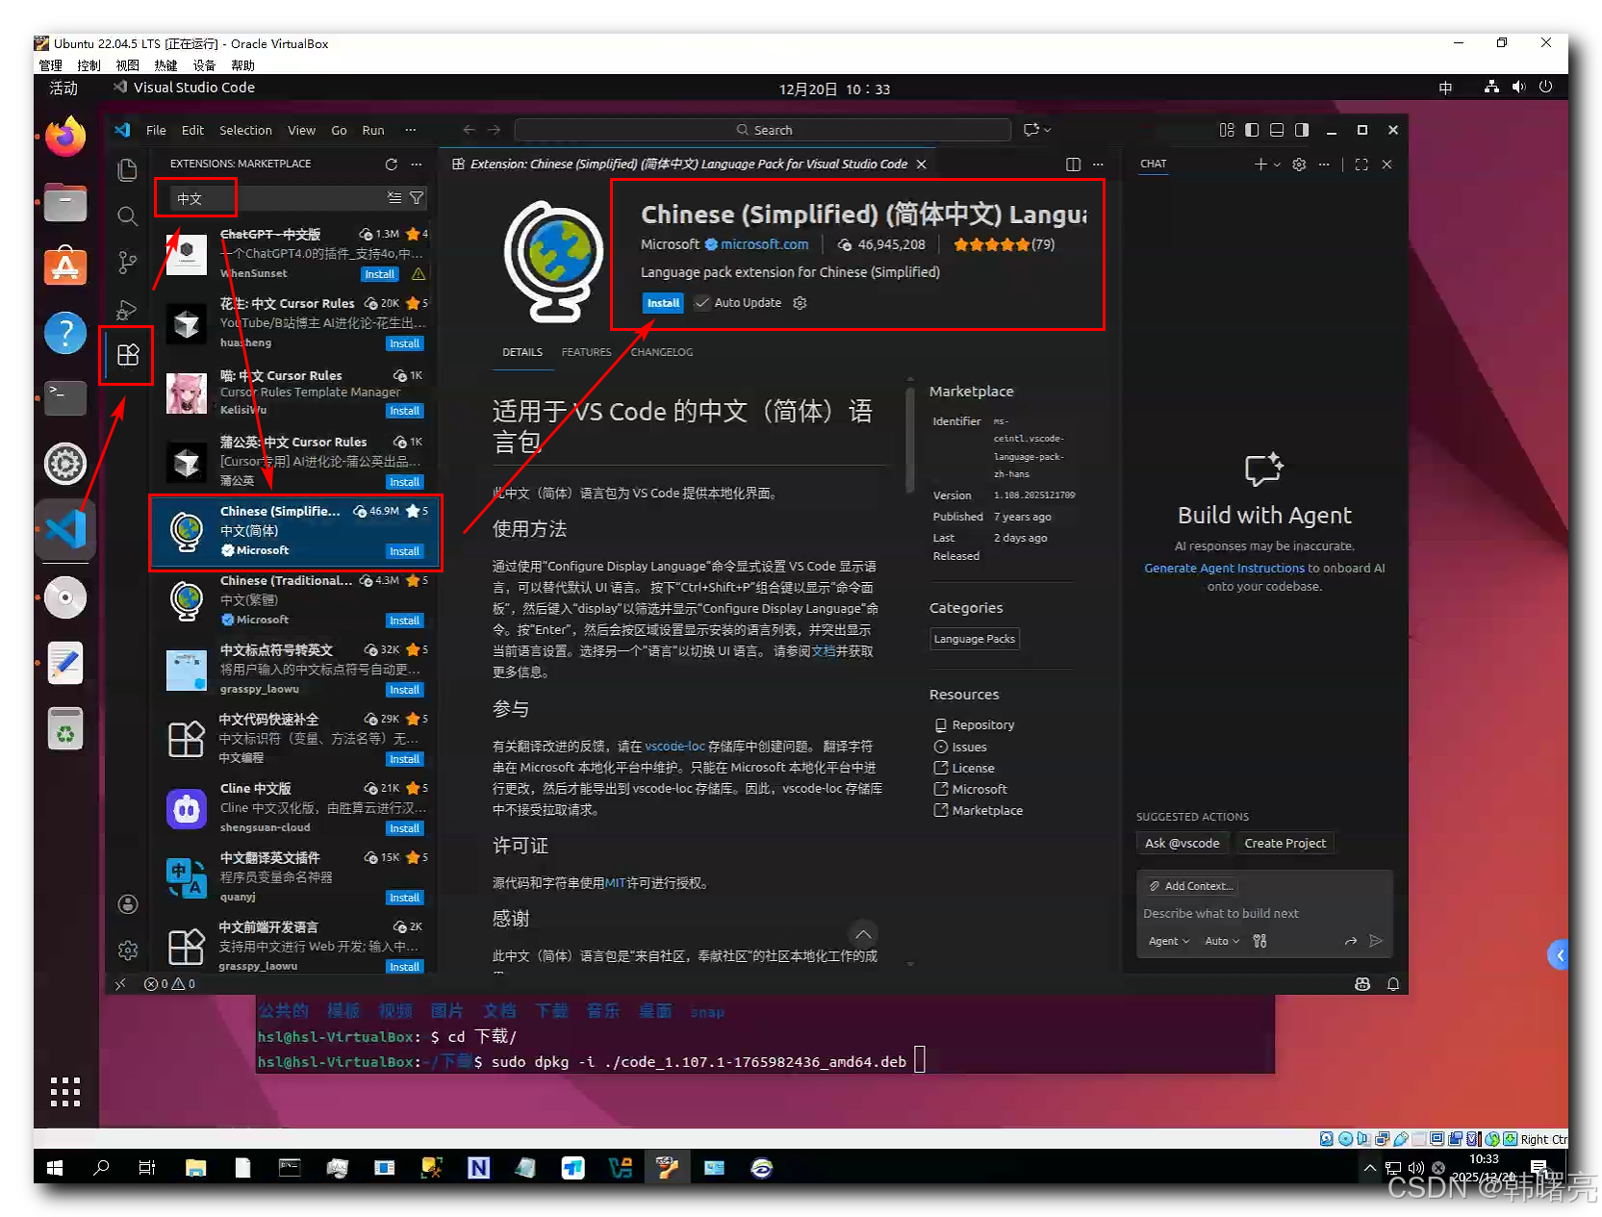
Task: Open the Search view icon
Action: 126,216
